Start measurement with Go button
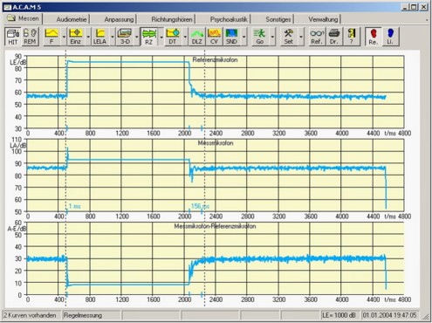 click(x=260, y=37)
